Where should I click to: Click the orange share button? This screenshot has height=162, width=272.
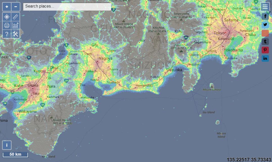coord(265,33)
